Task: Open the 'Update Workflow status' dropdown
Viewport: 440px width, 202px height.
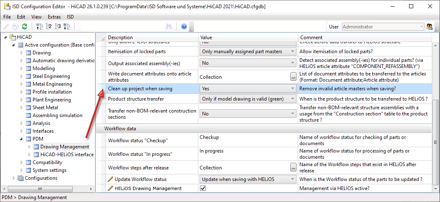Action: pos(293,179)
